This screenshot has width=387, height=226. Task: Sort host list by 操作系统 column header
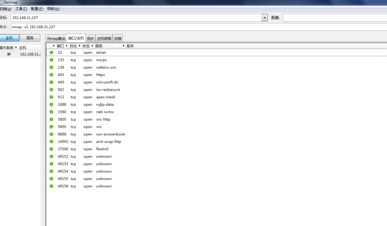[x=7, y=48]
